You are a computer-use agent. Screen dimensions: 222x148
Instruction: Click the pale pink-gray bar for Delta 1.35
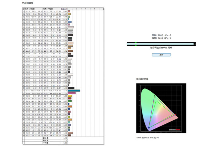(71, 27)
